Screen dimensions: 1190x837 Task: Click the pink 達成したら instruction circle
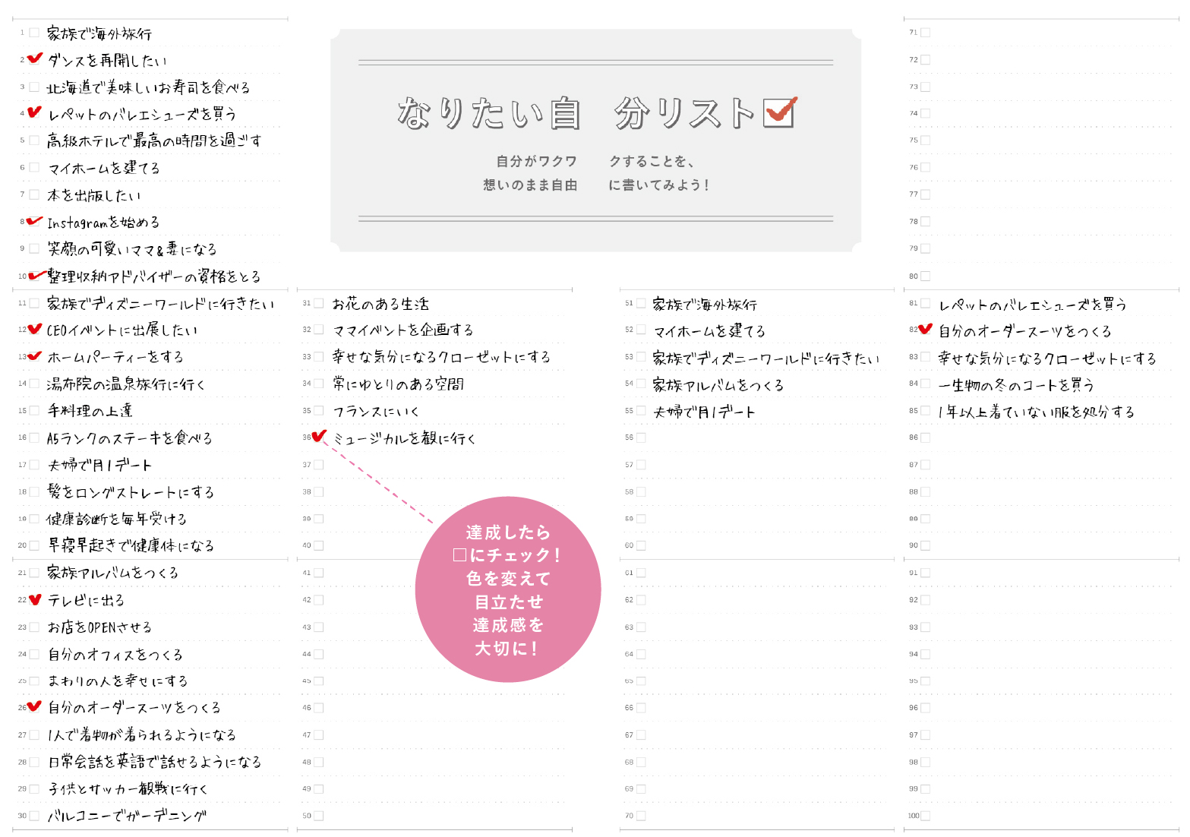[507, 589]
